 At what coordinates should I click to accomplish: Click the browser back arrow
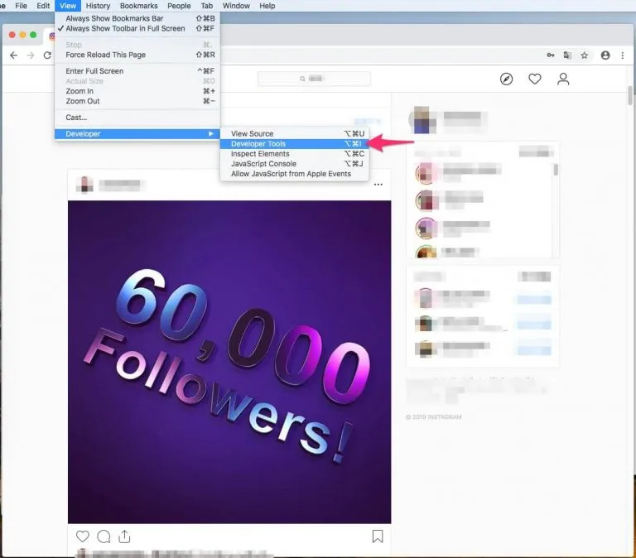tap(14, 55)
